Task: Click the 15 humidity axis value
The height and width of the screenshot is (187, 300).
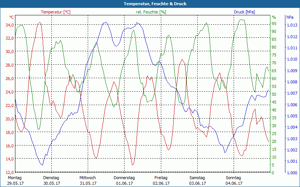Action: 274,149
